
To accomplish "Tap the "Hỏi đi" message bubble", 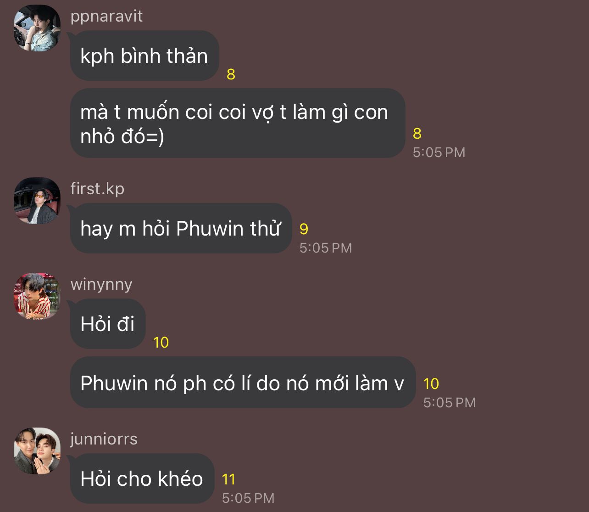I will coord(108,324).
